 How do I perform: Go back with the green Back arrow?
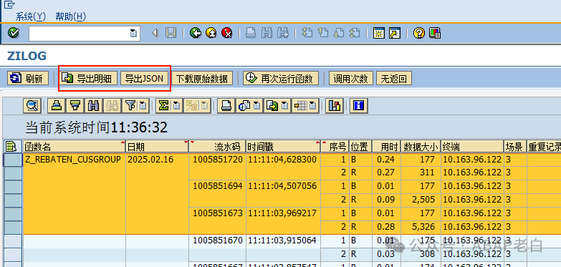tap(196, 33)
